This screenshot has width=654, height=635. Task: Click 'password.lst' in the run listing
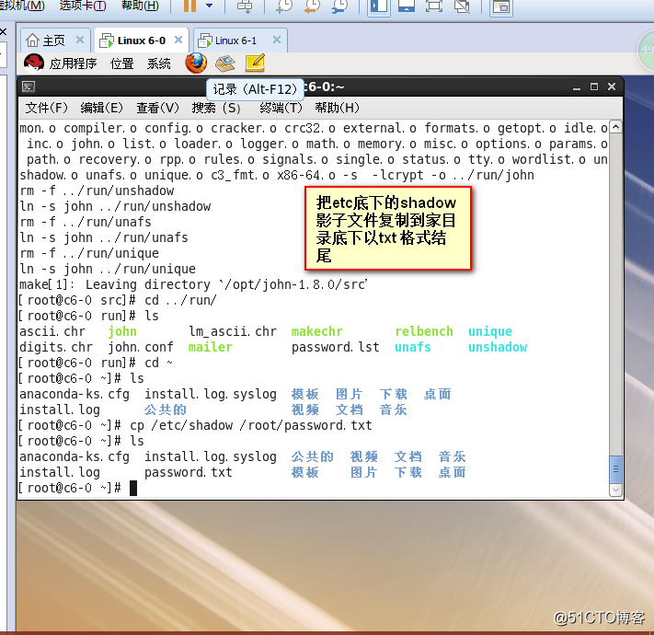(x=336, y=347)
